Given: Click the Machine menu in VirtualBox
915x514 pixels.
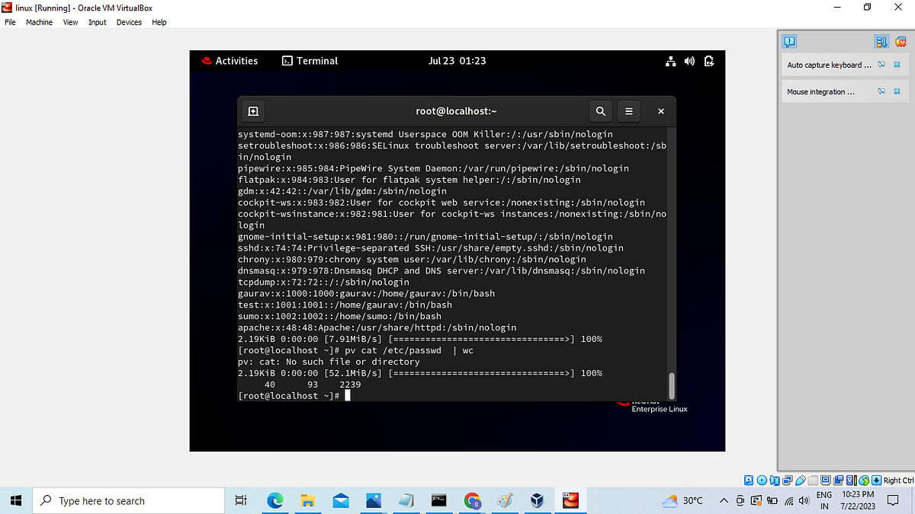Looking at the screenshot, I should [x=39, y=22].
